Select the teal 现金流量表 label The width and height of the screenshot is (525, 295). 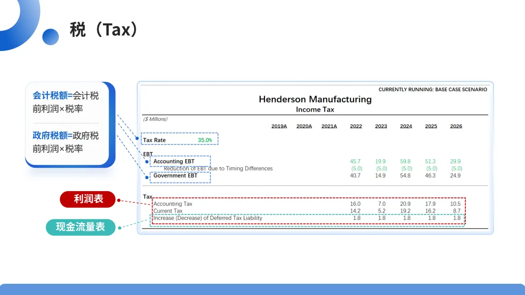click(x=80, y=227)
